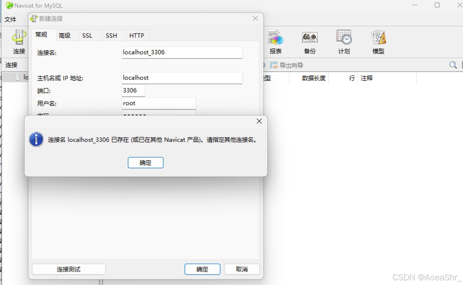
Task: Click the Navicat app icon in title bar
Action: point(9,5)
